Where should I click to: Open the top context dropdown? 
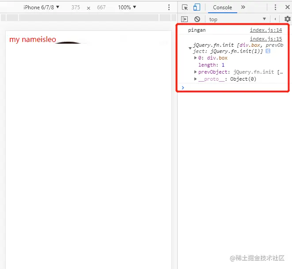click(x=237, y=19)
